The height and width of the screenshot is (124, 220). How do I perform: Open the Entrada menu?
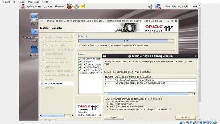click(22, 2)
